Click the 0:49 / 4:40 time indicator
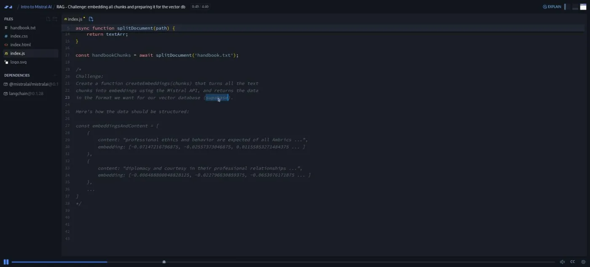 200,7
